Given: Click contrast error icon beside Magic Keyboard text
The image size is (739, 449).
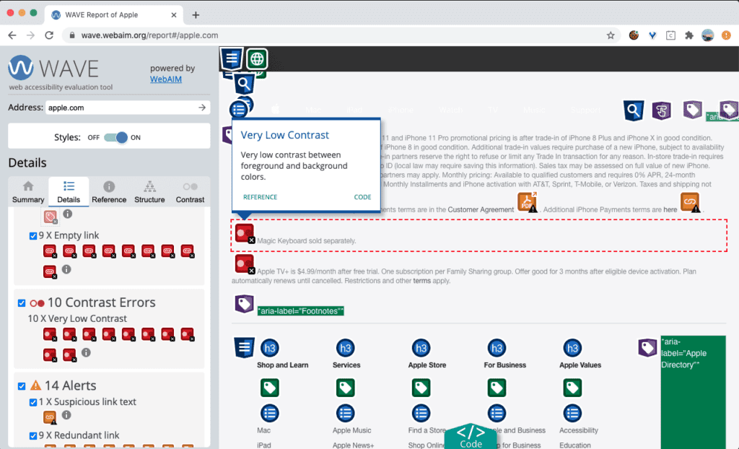Looking at the screenshot, I should (x=245, y=233).
